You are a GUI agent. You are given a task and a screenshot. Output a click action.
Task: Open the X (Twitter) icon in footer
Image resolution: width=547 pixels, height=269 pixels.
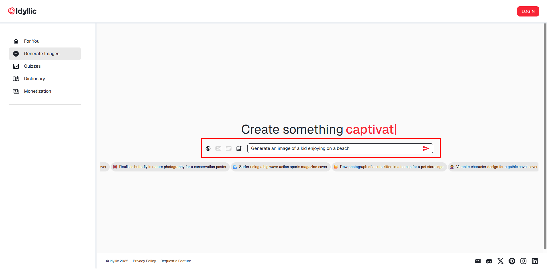point(501,261)
